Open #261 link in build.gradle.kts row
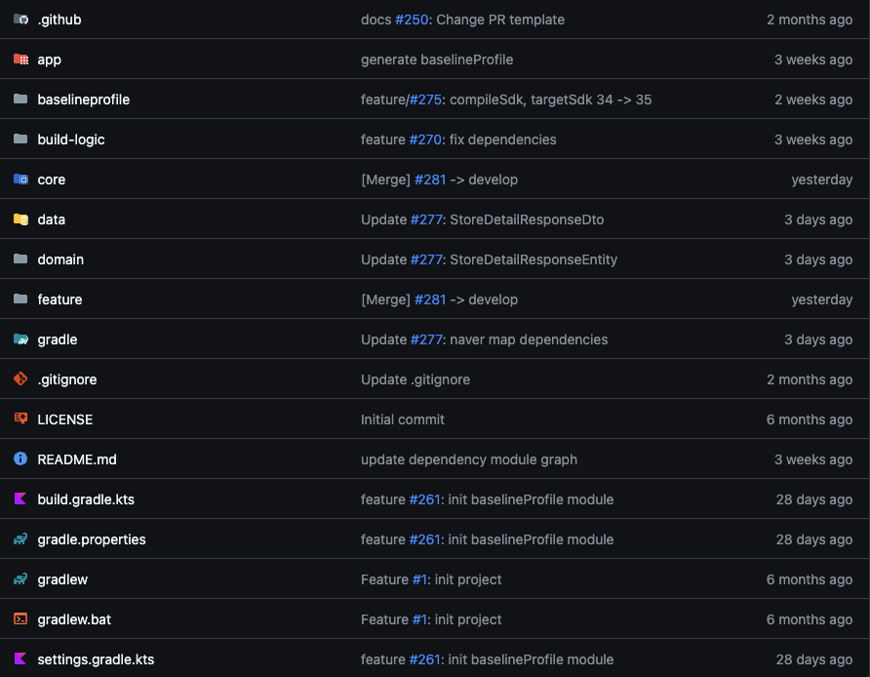870x677 pixels. point(425,499)
